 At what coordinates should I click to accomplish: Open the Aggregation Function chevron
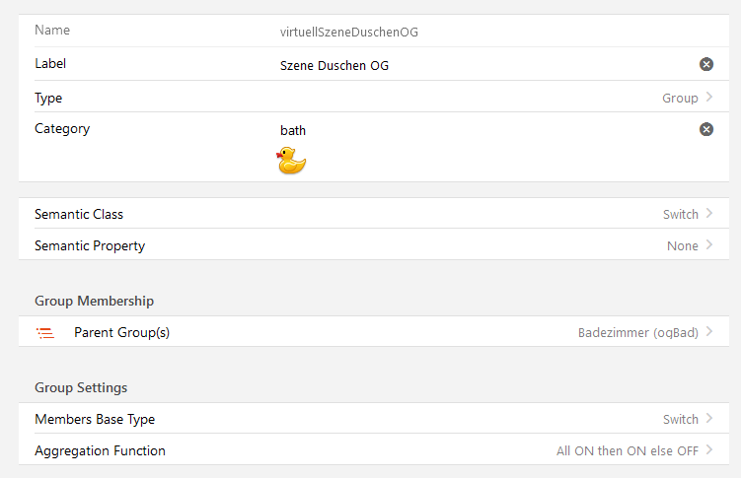point(709,450)
